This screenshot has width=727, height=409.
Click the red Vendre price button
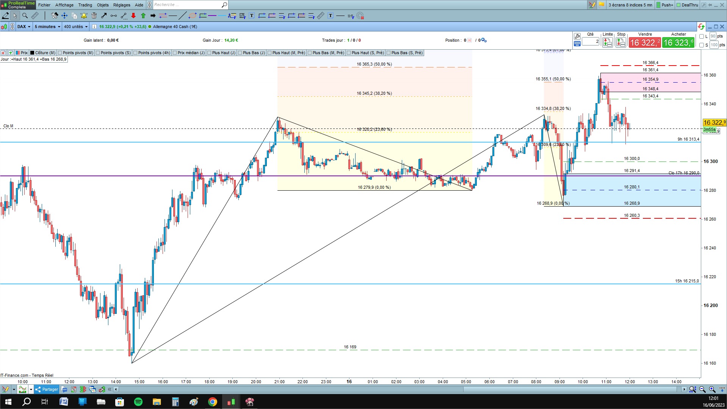[645, 42]
